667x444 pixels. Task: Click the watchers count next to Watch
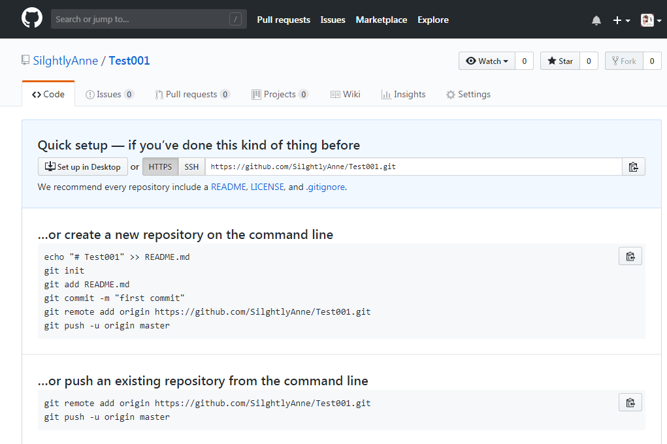pyautogui.click(x=524, y=61)
